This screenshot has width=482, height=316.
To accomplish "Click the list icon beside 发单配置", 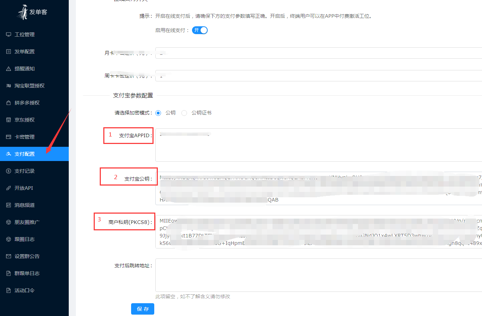I will [9, 52].
